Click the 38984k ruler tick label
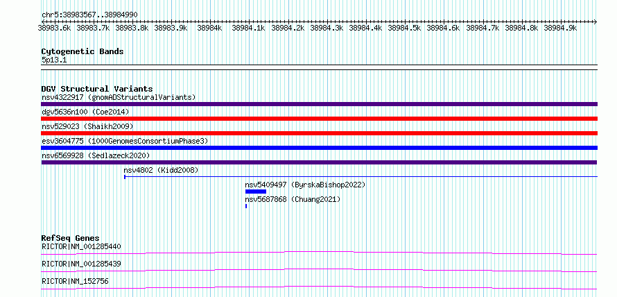Viewport: 617px width, 297px height. pyautogui.click(x=210, y=28)
